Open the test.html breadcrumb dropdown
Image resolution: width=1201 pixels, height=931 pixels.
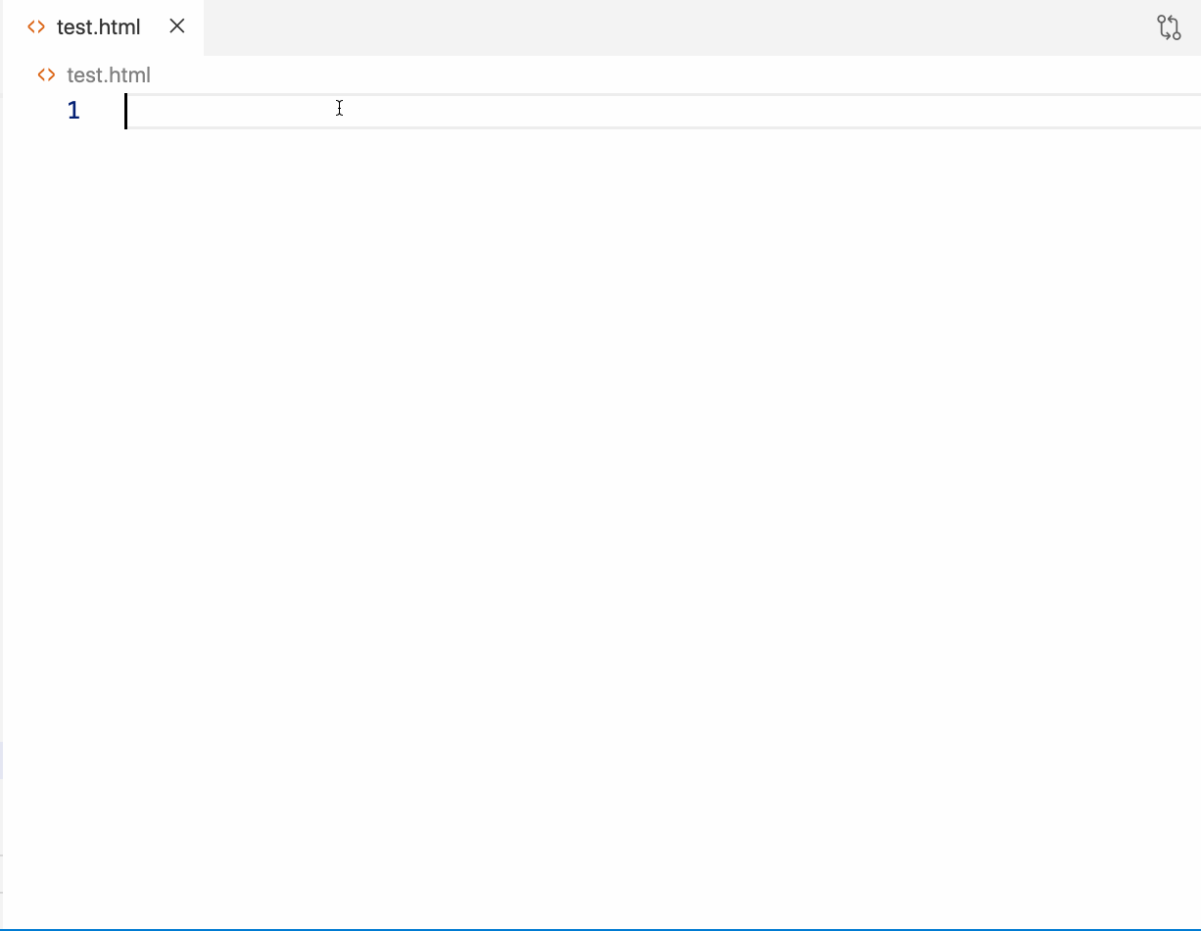109,75
